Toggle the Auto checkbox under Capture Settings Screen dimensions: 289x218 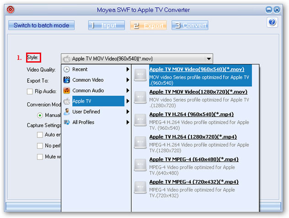coord(40,135)
